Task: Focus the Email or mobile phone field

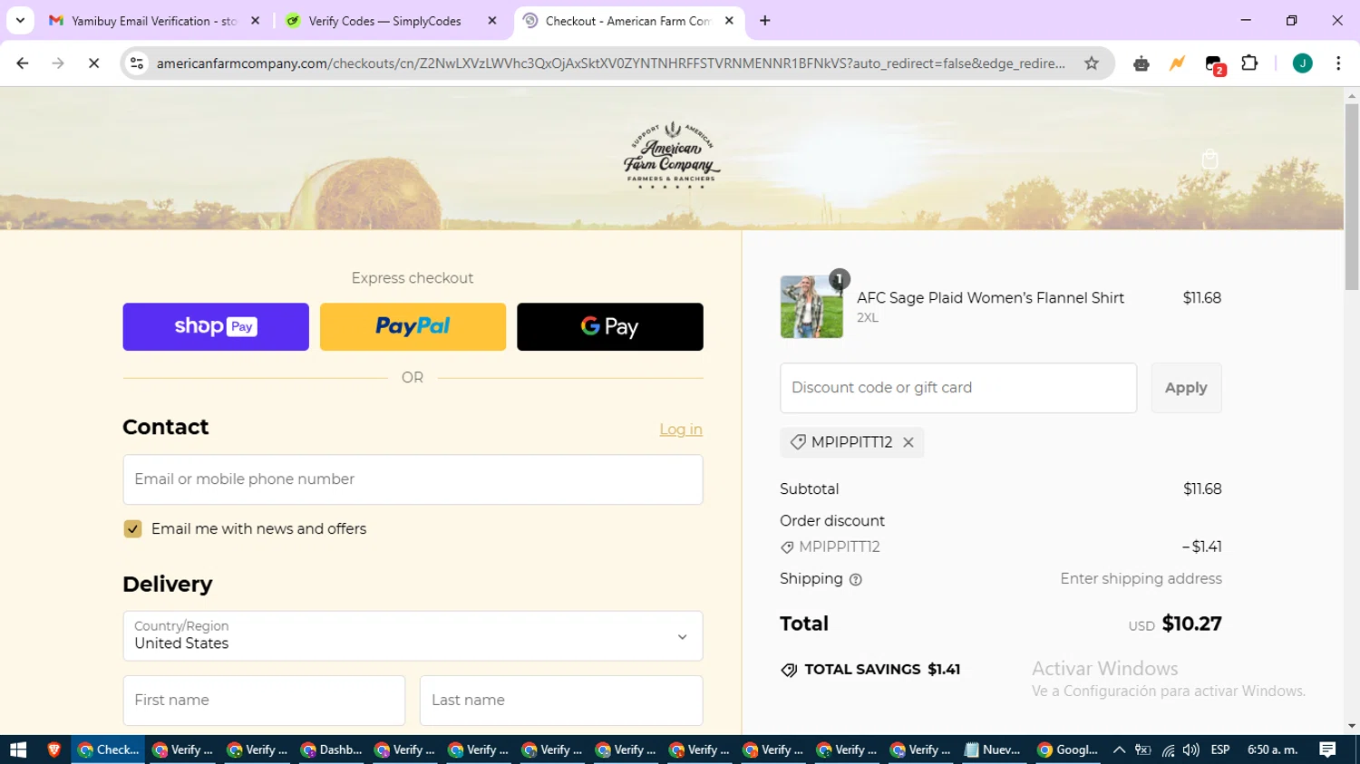Action: coord(413,479)
